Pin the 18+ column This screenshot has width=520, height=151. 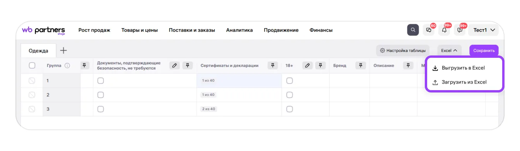(320, 65)
